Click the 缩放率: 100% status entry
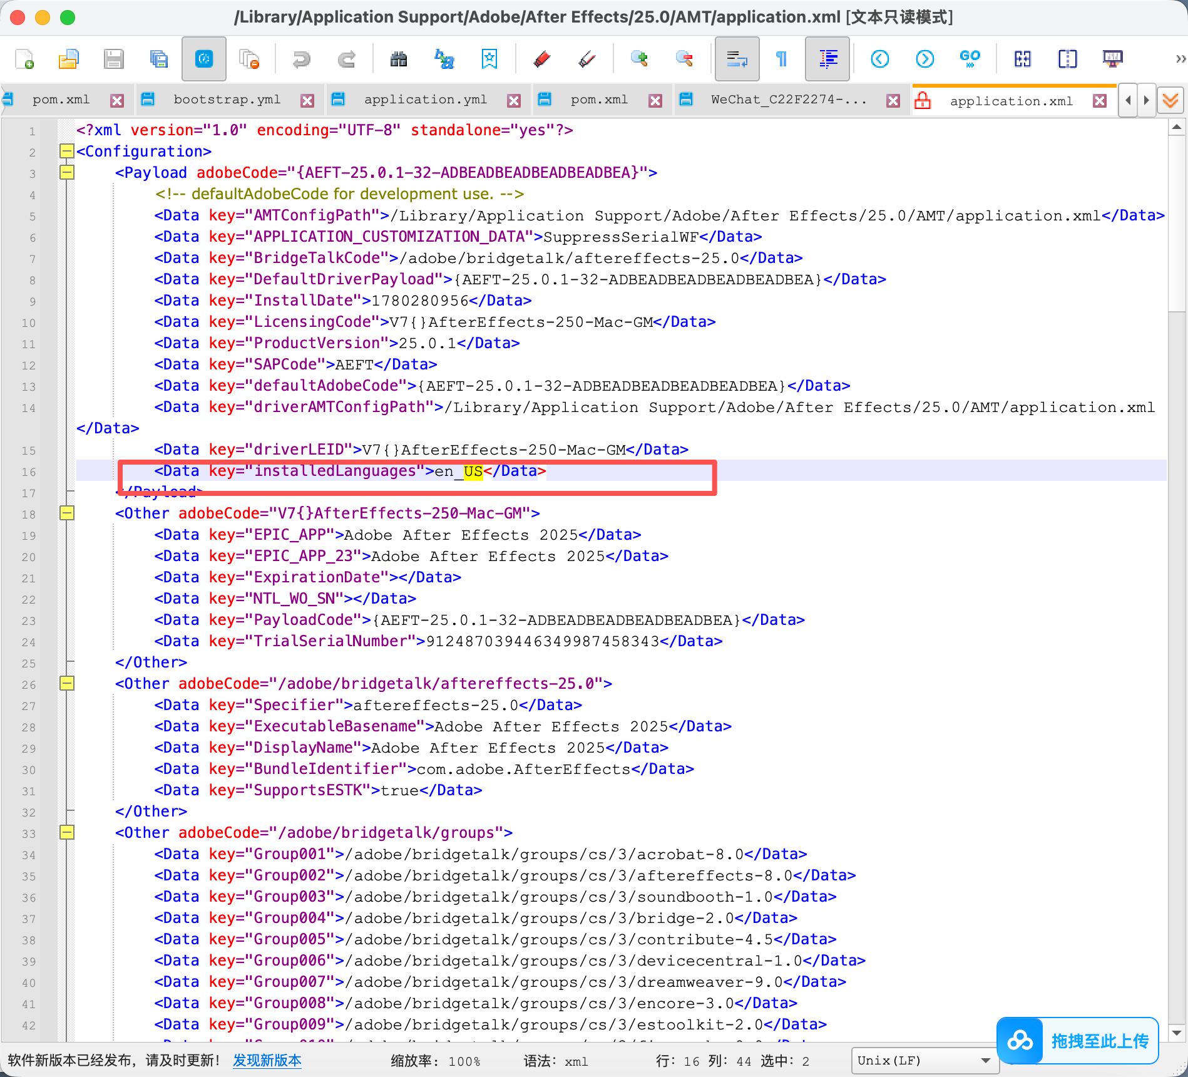Viewport: 1188px width, 1077px height. click(x=436, y=1061)
